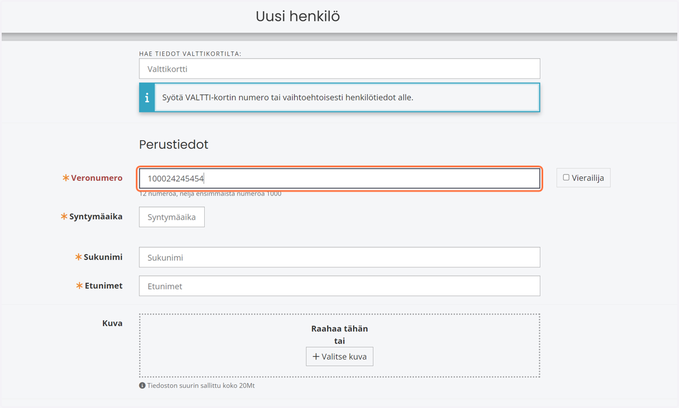Click the 'Raahaa tähän' drop zone text
The image size is (679, 408).
[x=339, y=328]
